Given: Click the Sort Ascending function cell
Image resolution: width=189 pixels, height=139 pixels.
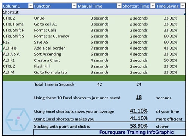Looking at the screenshot, I should 48,54.
